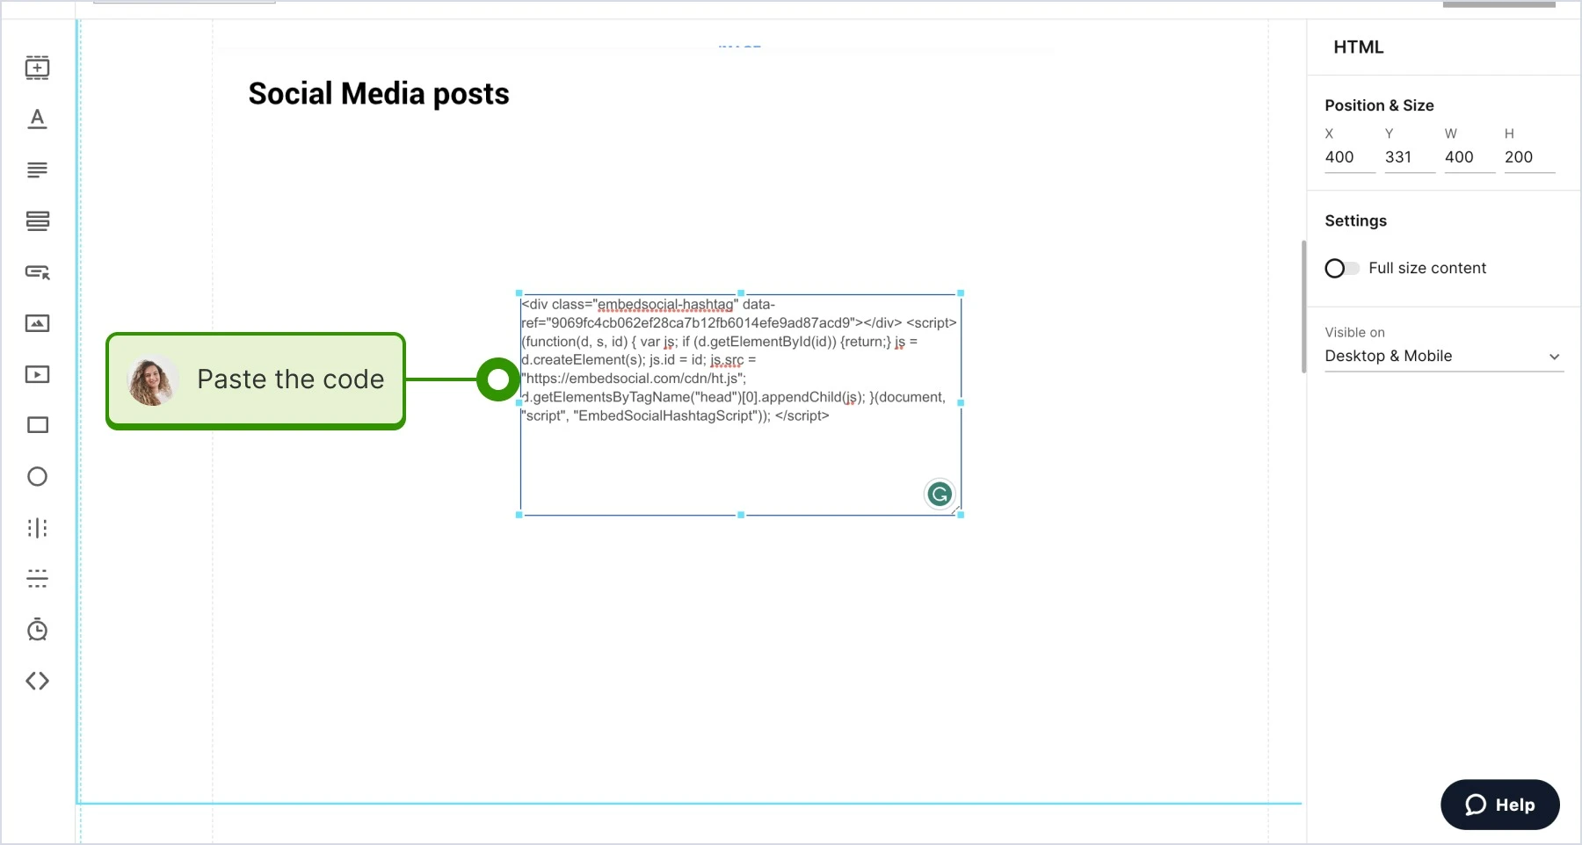Image resolution: width=1582 pixels, height=845 pixels.
Task: Open the Visible on Desktop & Mobile dropdown
Action: click(x=1443, y=356)
